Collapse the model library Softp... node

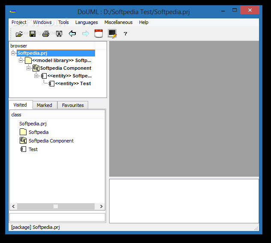coord(21,61)
